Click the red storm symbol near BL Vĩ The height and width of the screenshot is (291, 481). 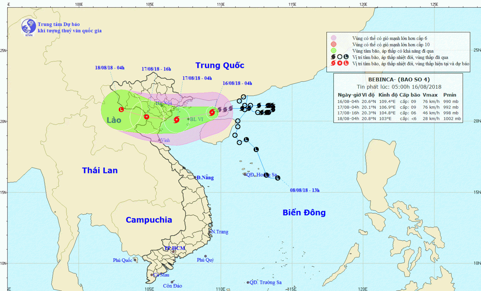click(176, 120)
